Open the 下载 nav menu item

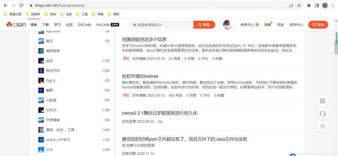[x=46, y=25]
